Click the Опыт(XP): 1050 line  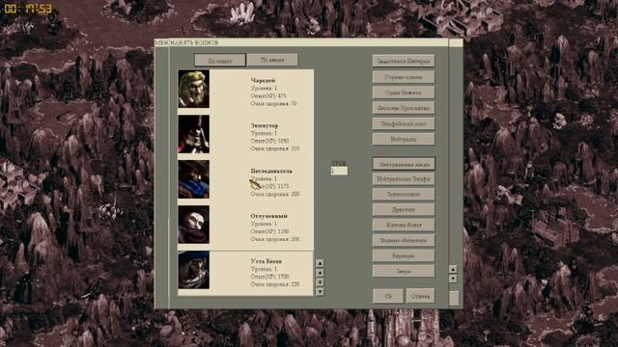[x=269, y=141]
